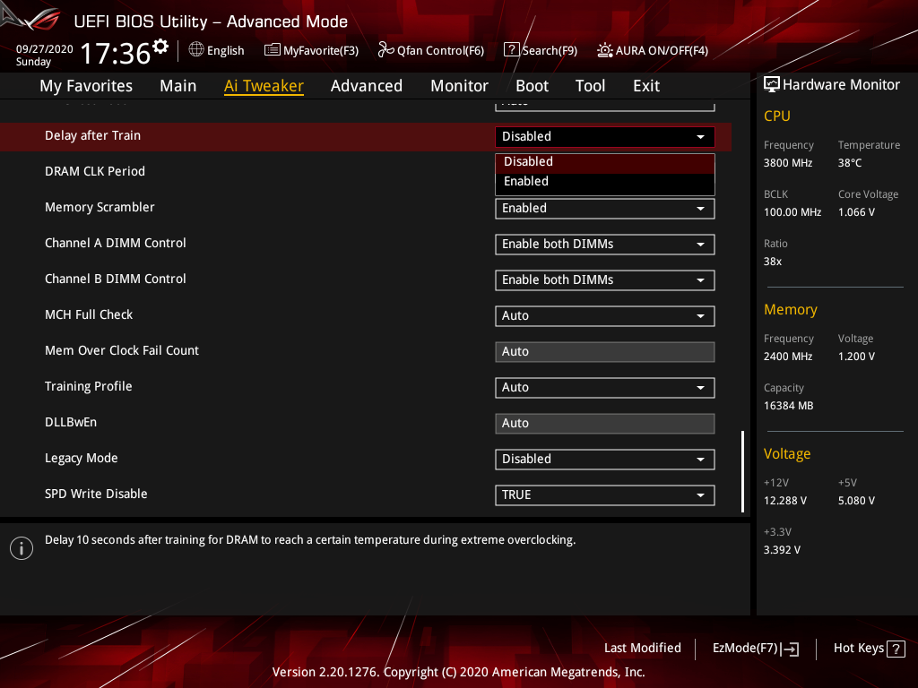Switch to My Favorites tab
This screenshot has width=918, height=688.
coord(86,86)
